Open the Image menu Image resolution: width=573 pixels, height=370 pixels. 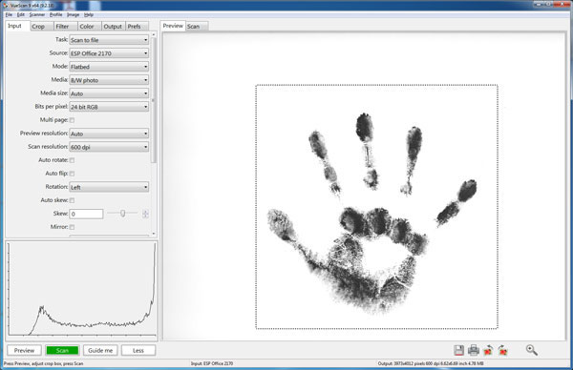click(73, 14)
